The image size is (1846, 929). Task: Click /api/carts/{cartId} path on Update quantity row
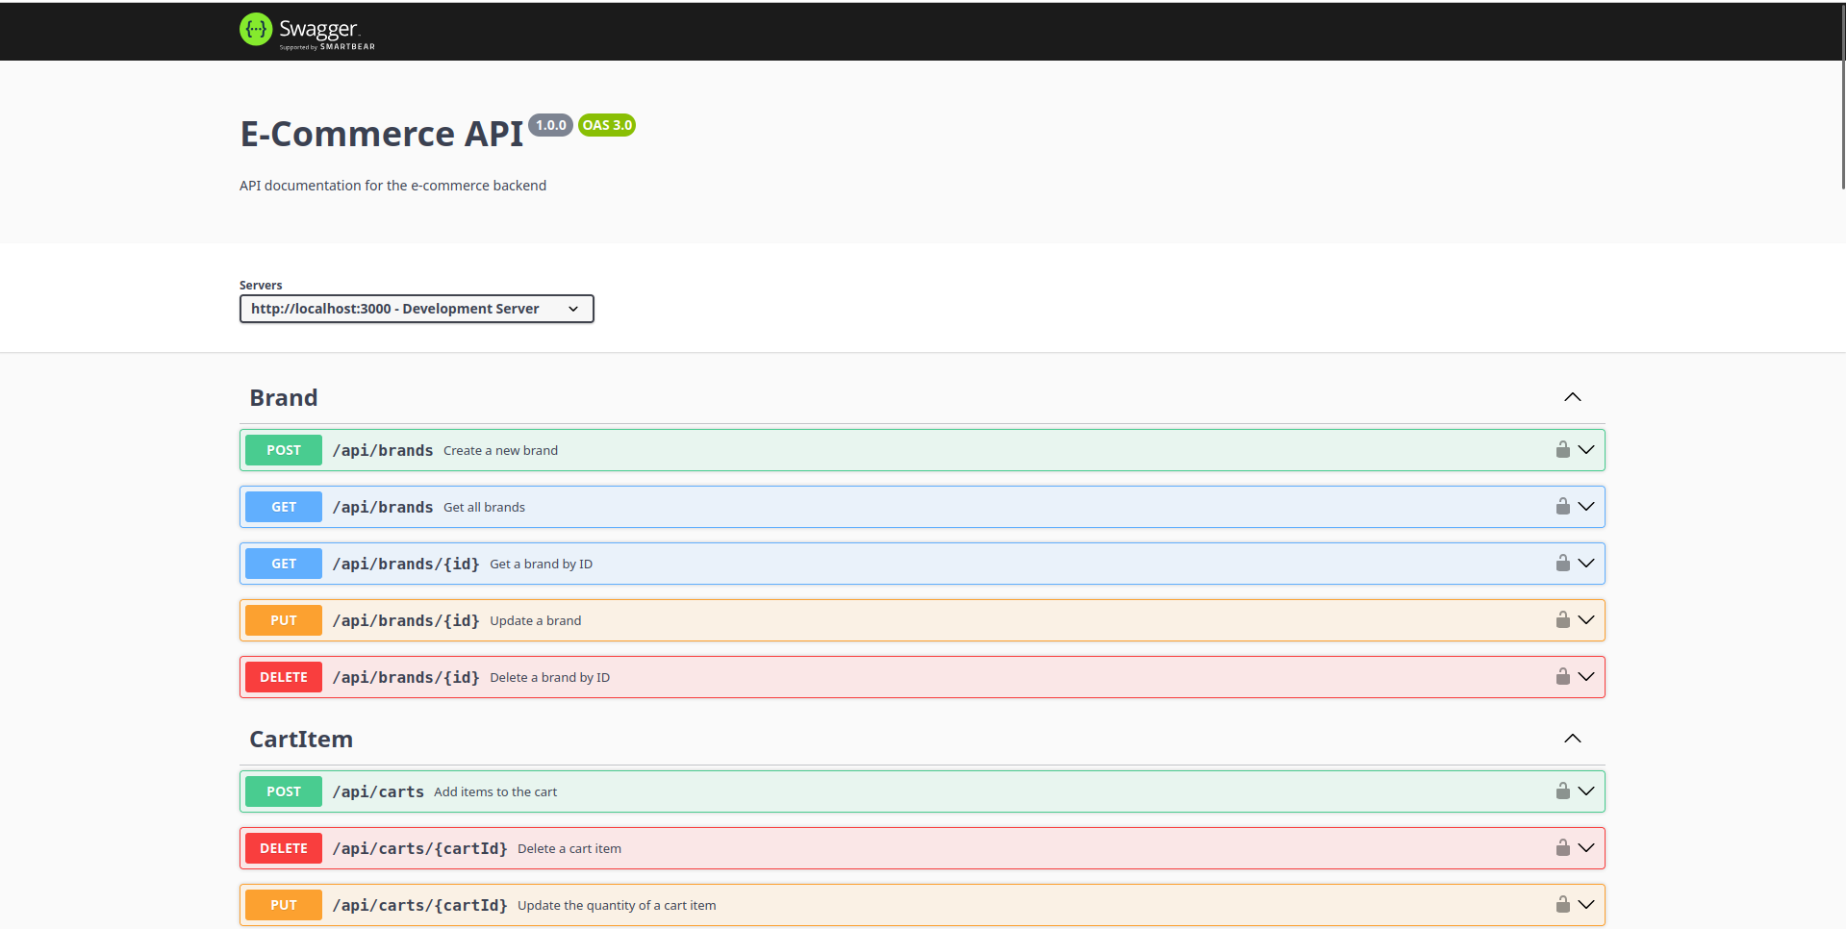tap(420, 905)
